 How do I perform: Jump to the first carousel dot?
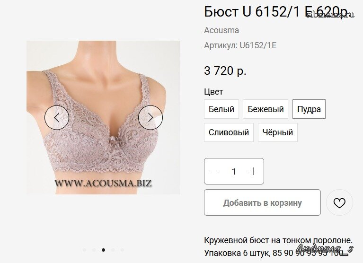[x=84, y=250]
